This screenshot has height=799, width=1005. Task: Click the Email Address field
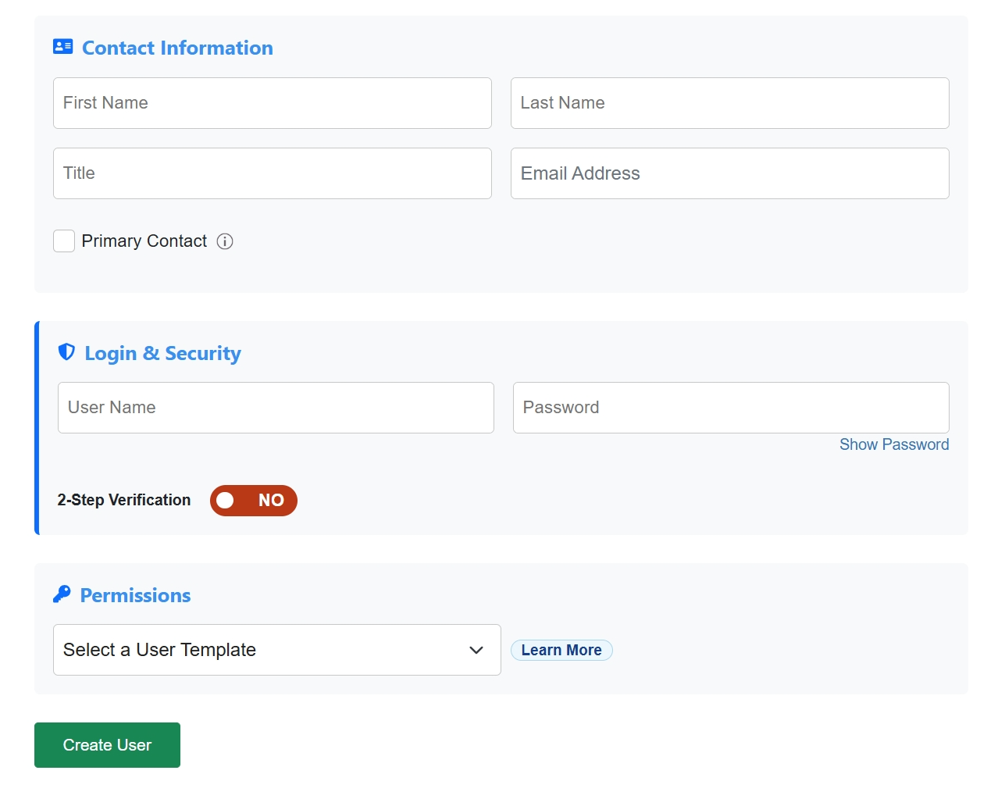pos(729,173)
